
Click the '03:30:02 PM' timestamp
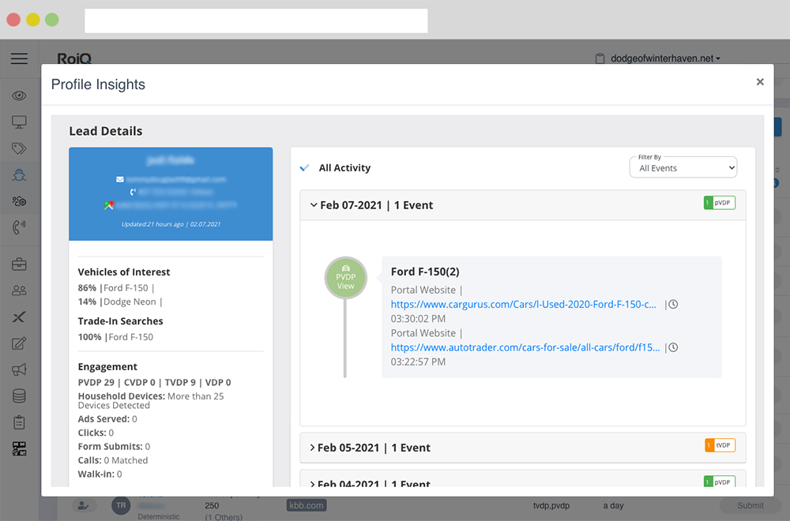[x=418, y=319]
